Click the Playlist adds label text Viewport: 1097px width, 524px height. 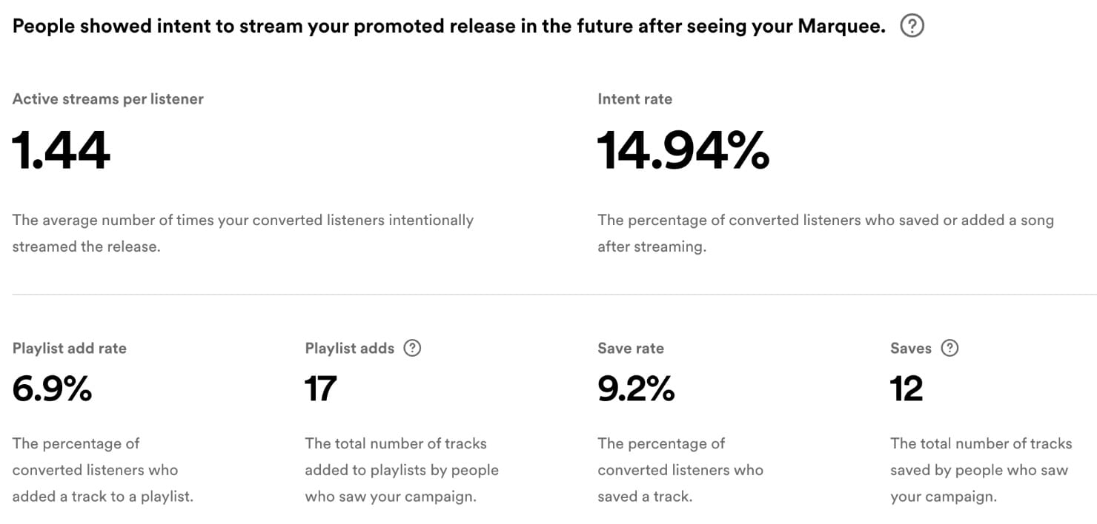(x=349, y=349)
